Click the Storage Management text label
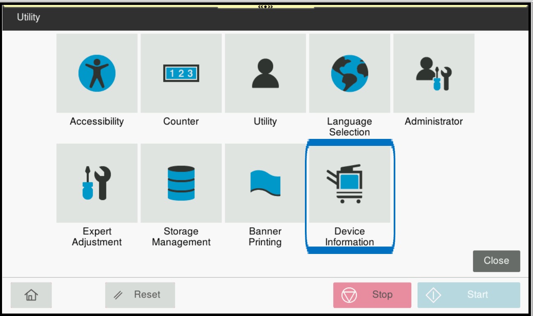The height and width of the screenshot is (316, 533). point(181,237)
